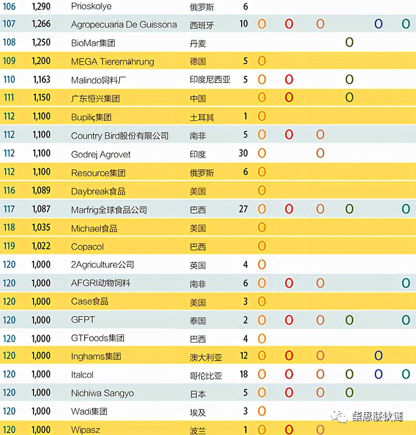Screen dimensions: 416x435
Task: Click the Copacol company name
Action: coord(87,247)
